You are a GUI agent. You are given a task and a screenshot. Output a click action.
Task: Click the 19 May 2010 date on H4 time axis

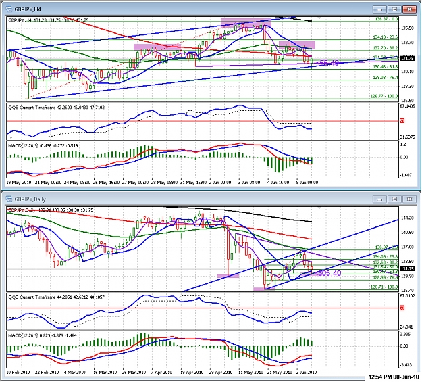19,183
